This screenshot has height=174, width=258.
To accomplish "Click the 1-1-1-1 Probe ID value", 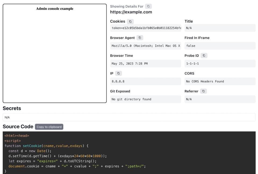I will (220, 63).
